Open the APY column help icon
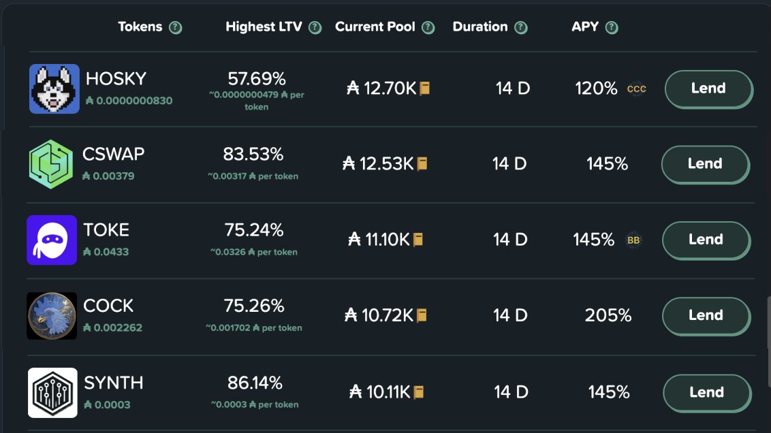771x433 pixels. click(x=611, y=27)
